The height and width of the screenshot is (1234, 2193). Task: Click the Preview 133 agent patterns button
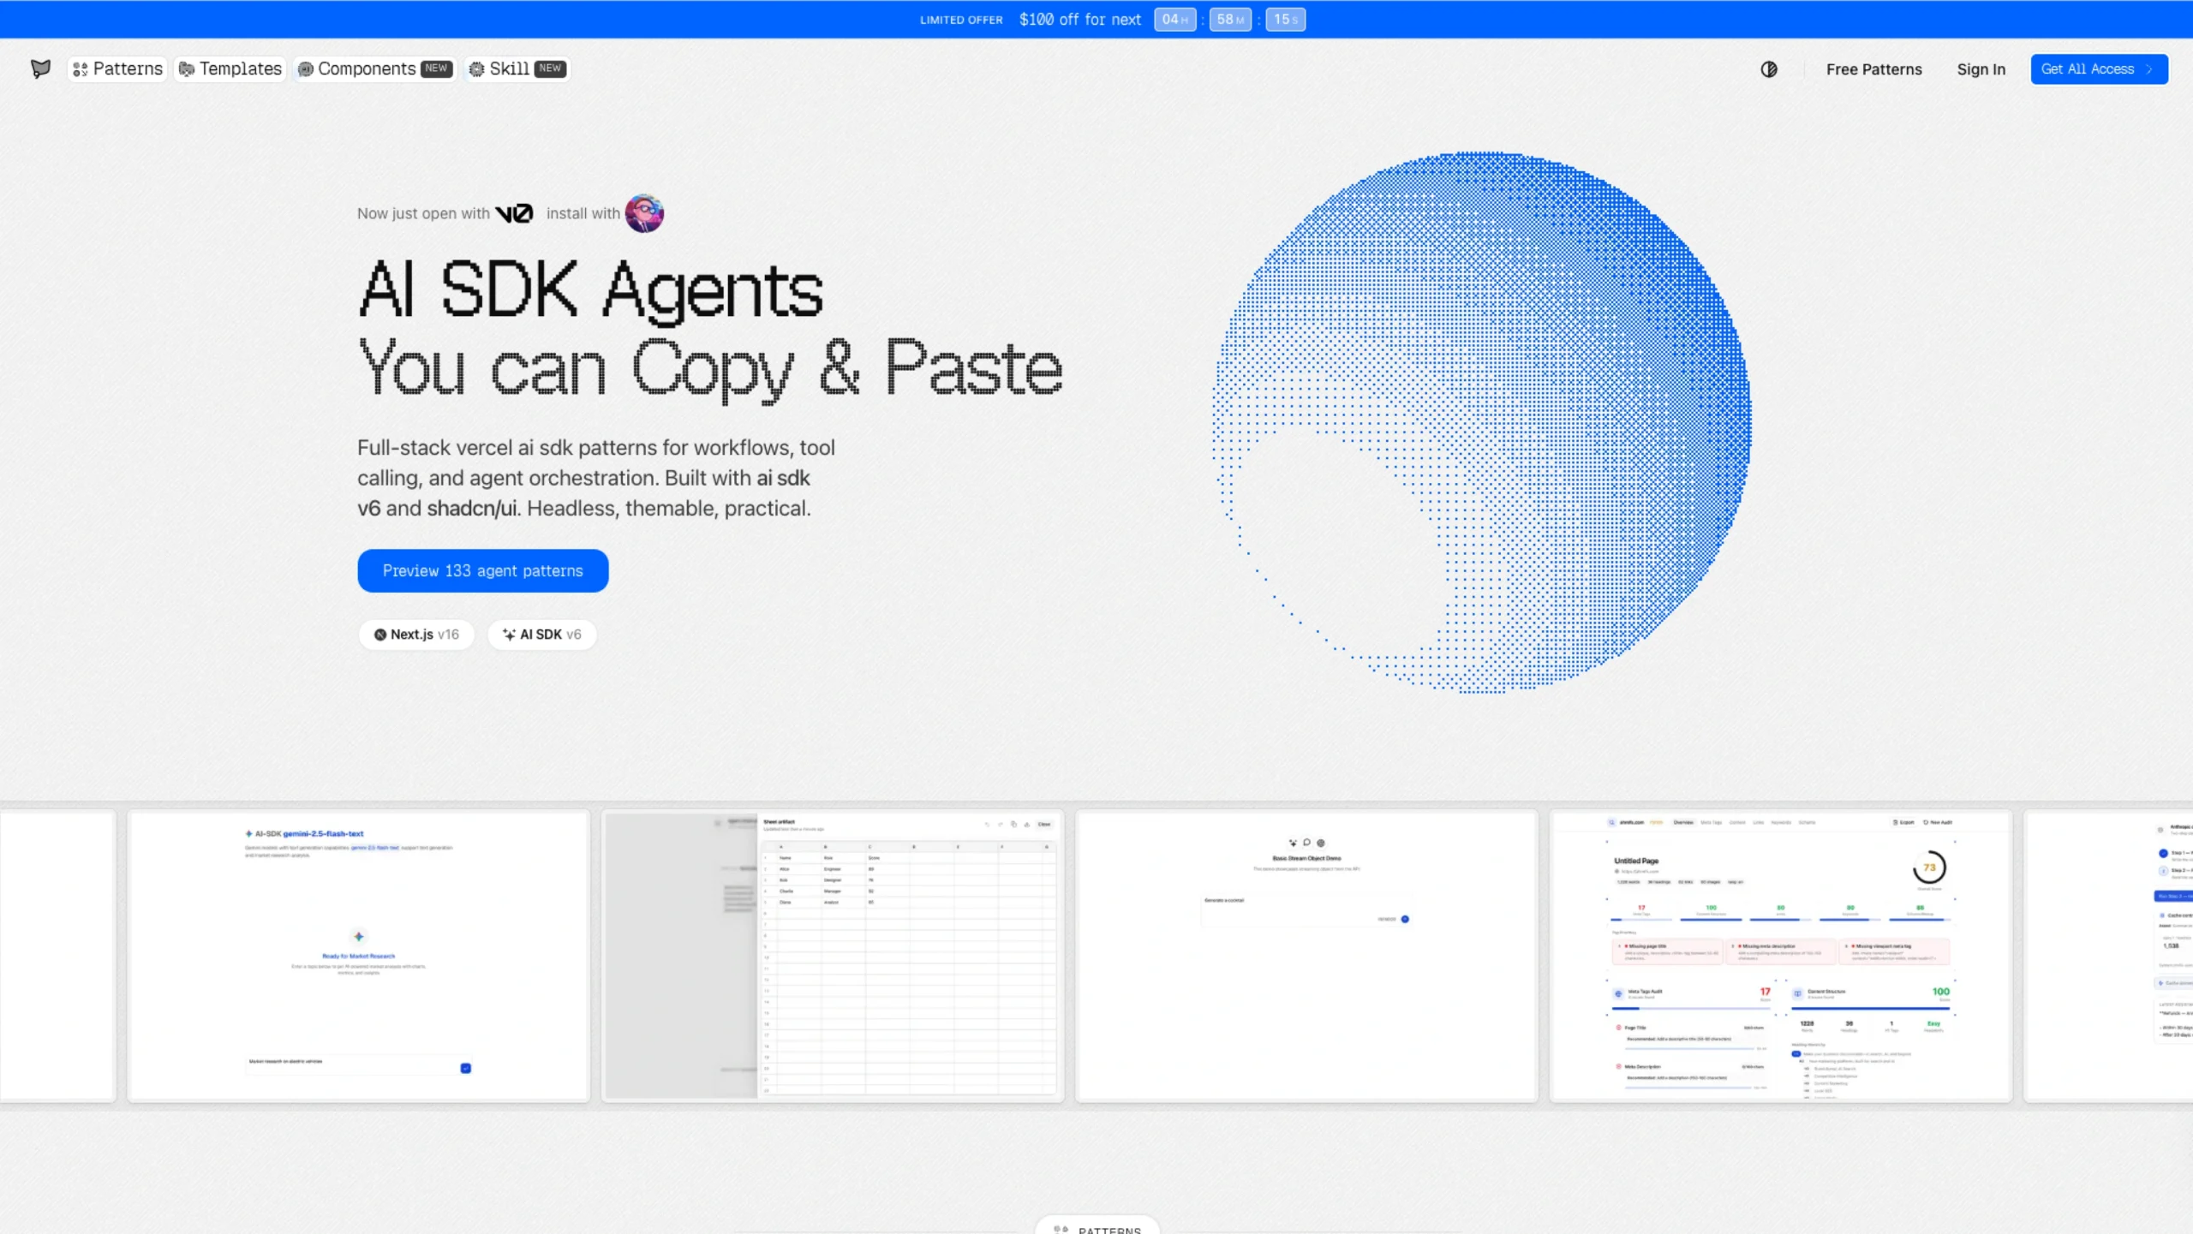point(483,570)
